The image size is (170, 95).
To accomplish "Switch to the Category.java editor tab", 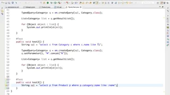I will pyautogui.click(x=29, y=7).
